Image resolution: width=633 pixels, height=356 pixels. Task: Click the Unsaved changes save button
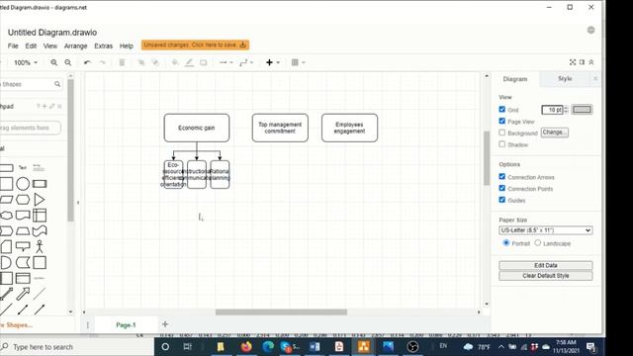tap(195, 44)
